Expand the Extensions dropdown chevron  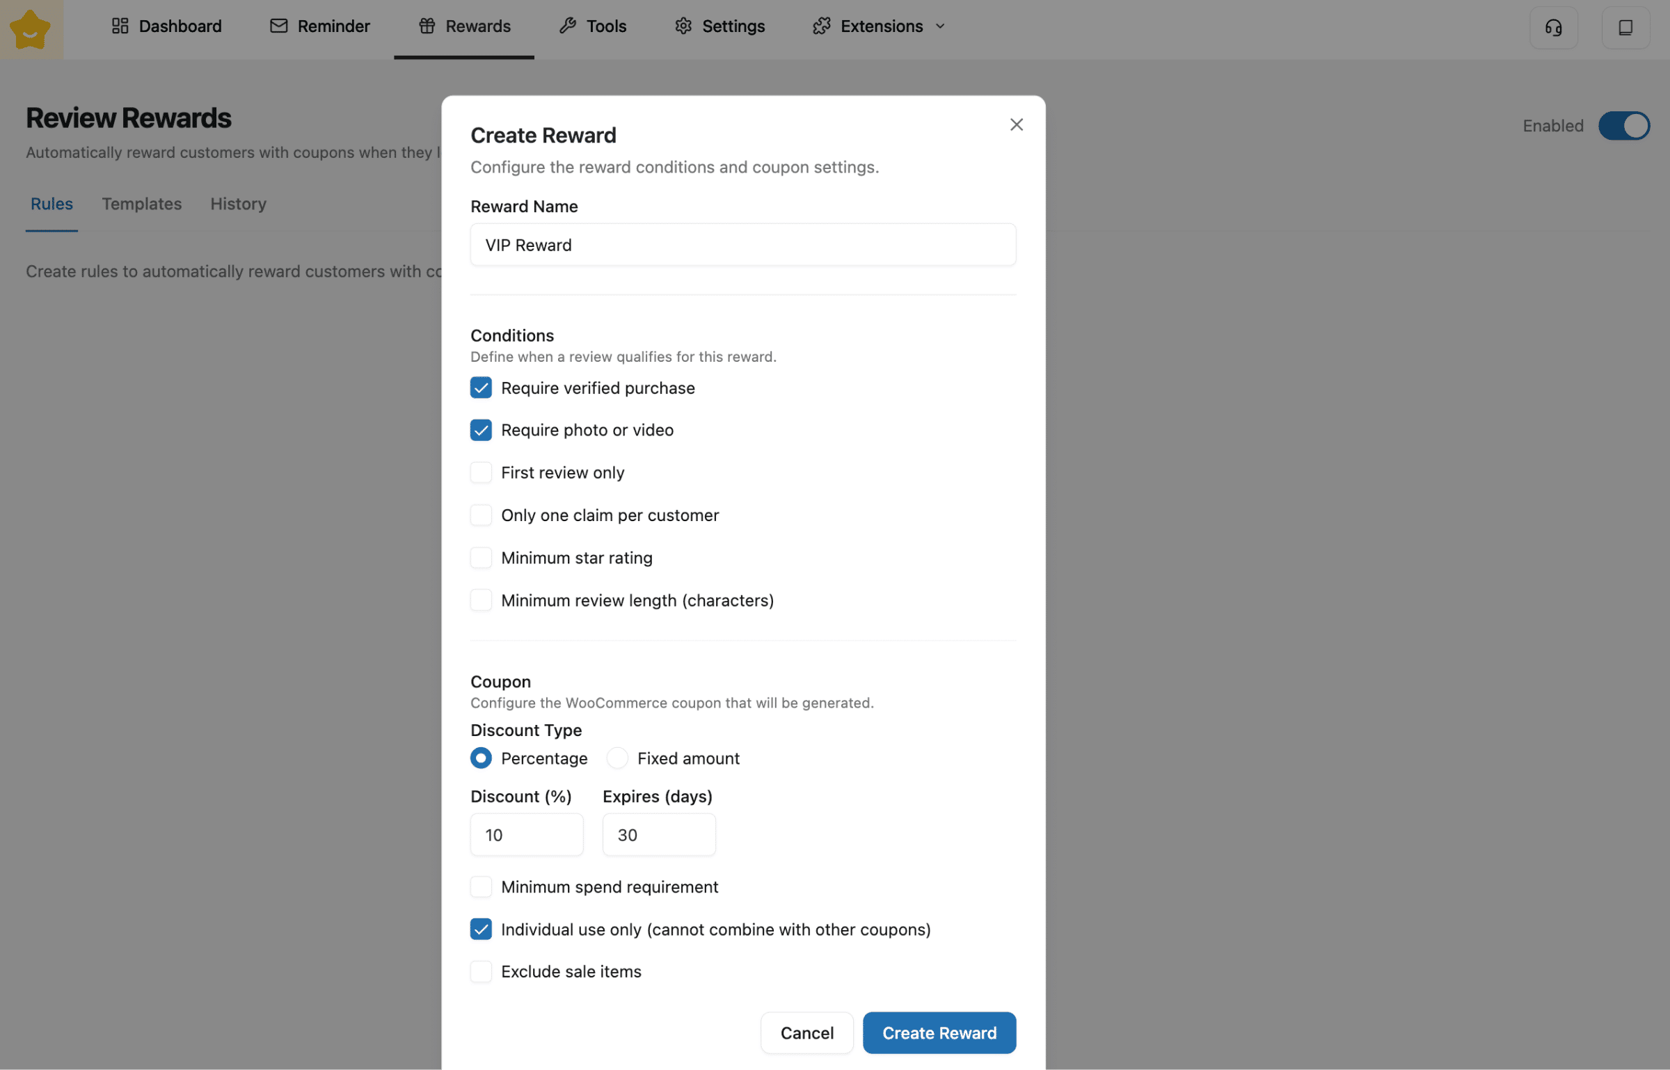tap(940, 26)
